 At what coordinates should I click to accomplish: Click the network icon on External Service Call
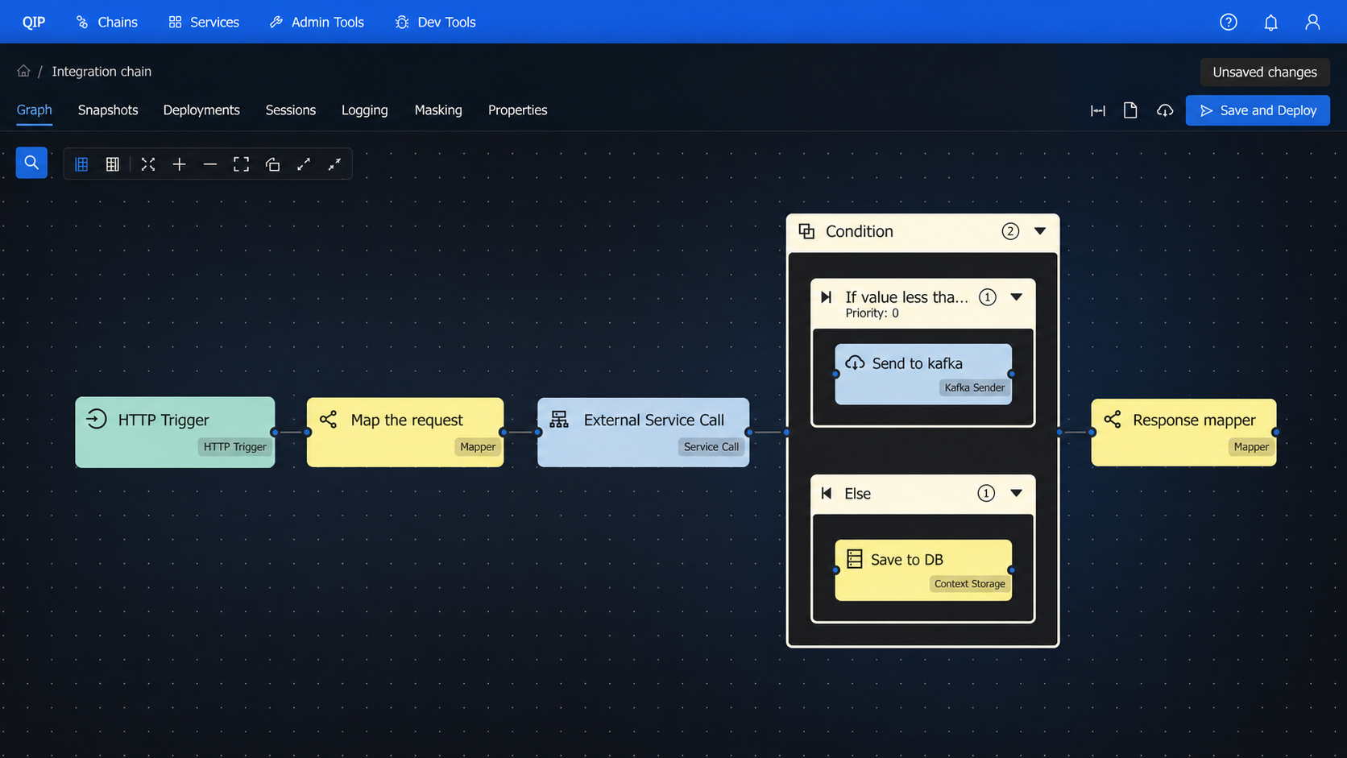pos(559,419)
